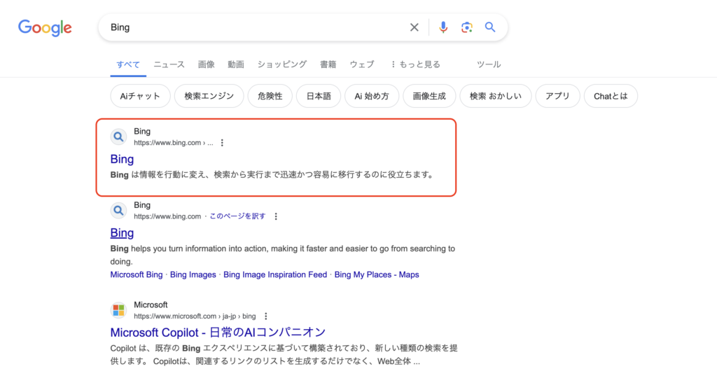
Task: Switch to the ニュース tab
Action: 169,64
